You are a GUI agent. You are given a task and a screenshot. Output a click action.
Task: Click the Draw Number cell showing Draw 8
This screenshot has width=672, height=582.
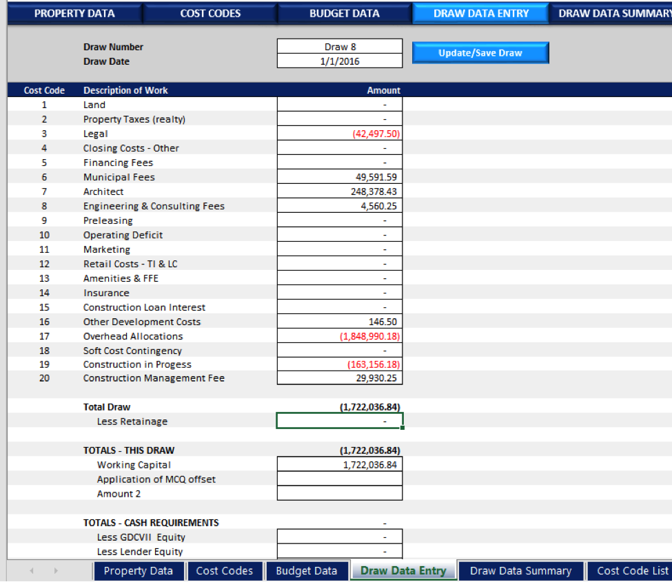click(339, 46)
